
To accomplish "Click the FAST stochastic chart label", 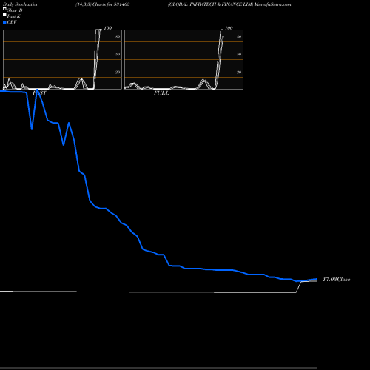I will [x=40, y=93].
